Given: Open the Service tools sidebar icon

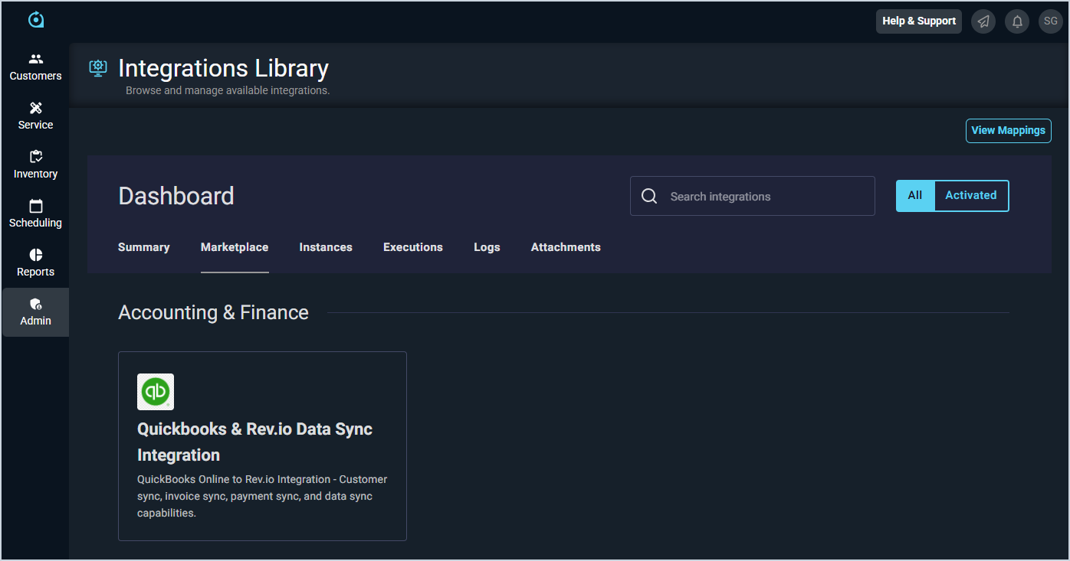Looking at the screenshot, I should (x=35, y=116).
